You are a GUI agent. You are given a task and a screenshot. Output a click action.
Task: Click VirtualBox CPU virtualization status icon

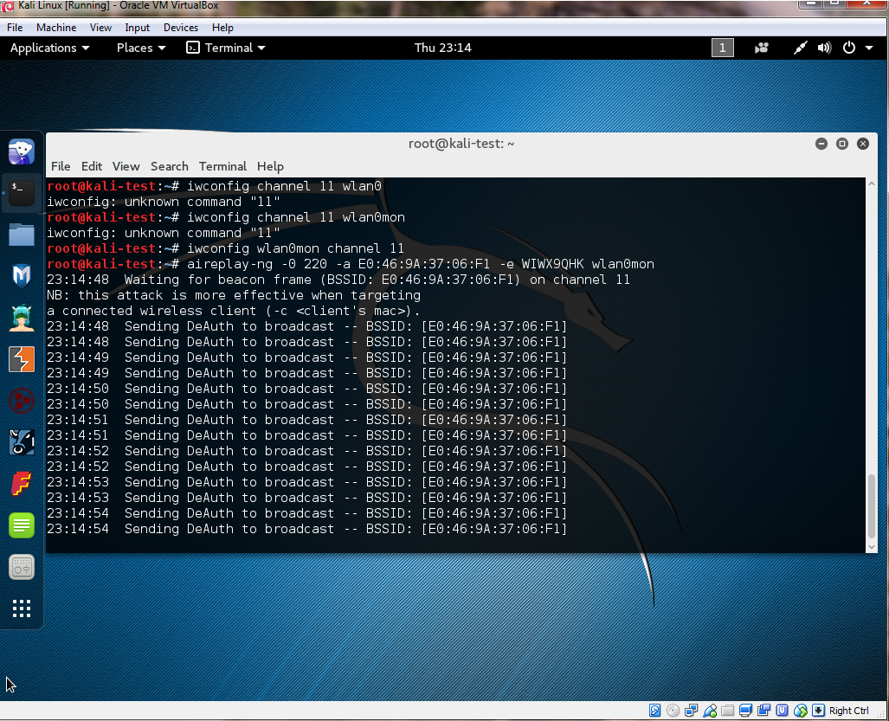[x=782, y=711]
